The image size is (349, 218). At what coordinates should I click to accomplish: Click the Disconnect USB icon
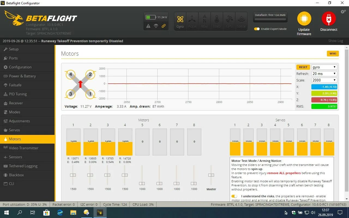(329, 19)
